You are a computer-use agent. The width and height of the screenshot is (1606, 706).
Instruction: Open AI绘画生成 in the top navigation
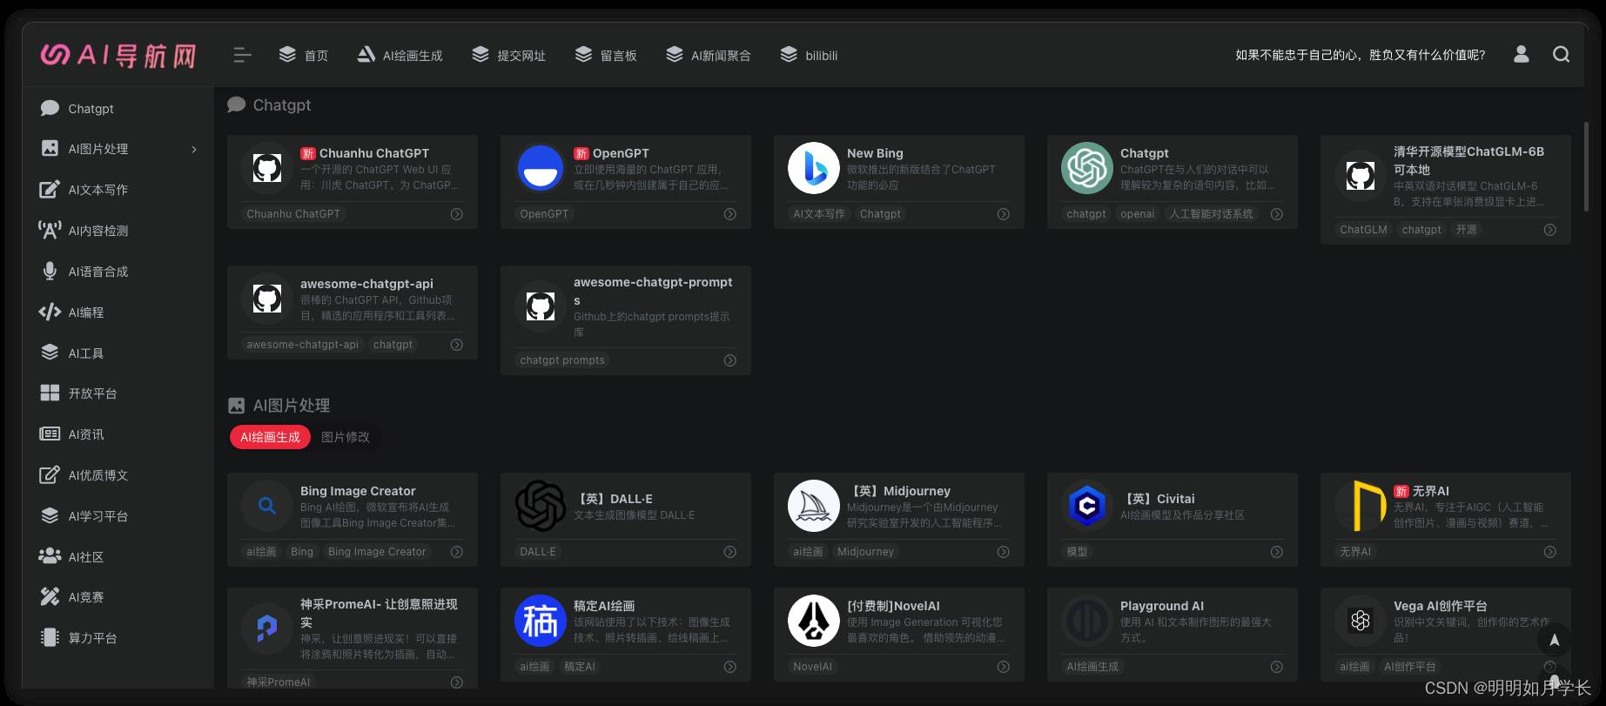click(400, 55)
